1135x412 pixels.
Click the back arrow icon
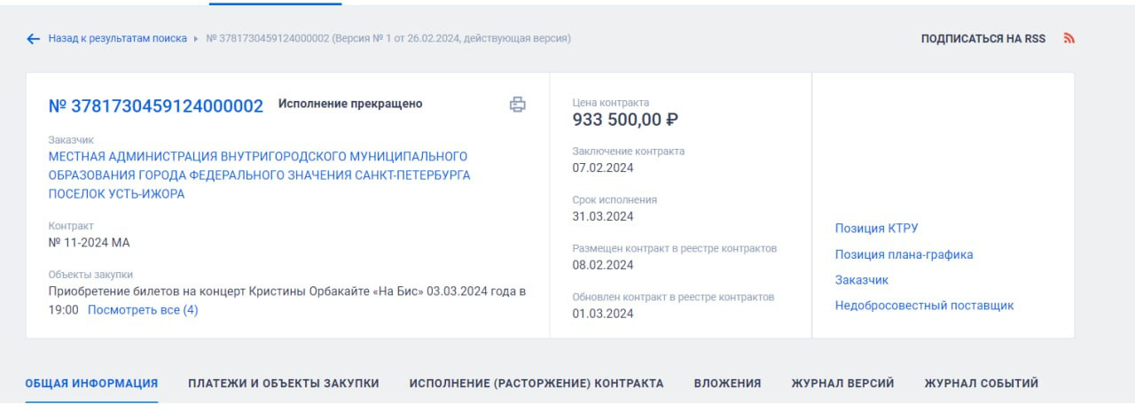pos(34,39)
